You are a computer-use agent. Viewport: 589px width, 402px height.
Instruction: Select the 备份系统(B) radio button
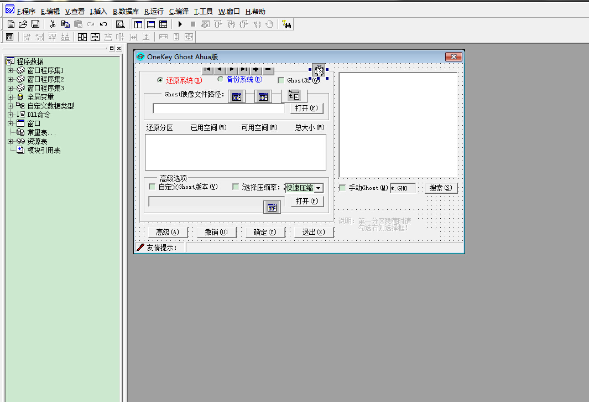click(240, 79)
